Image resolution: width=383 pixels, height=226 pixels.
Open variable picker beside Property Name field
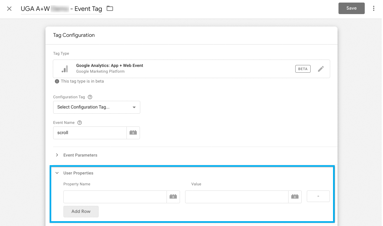click(173, 197)
